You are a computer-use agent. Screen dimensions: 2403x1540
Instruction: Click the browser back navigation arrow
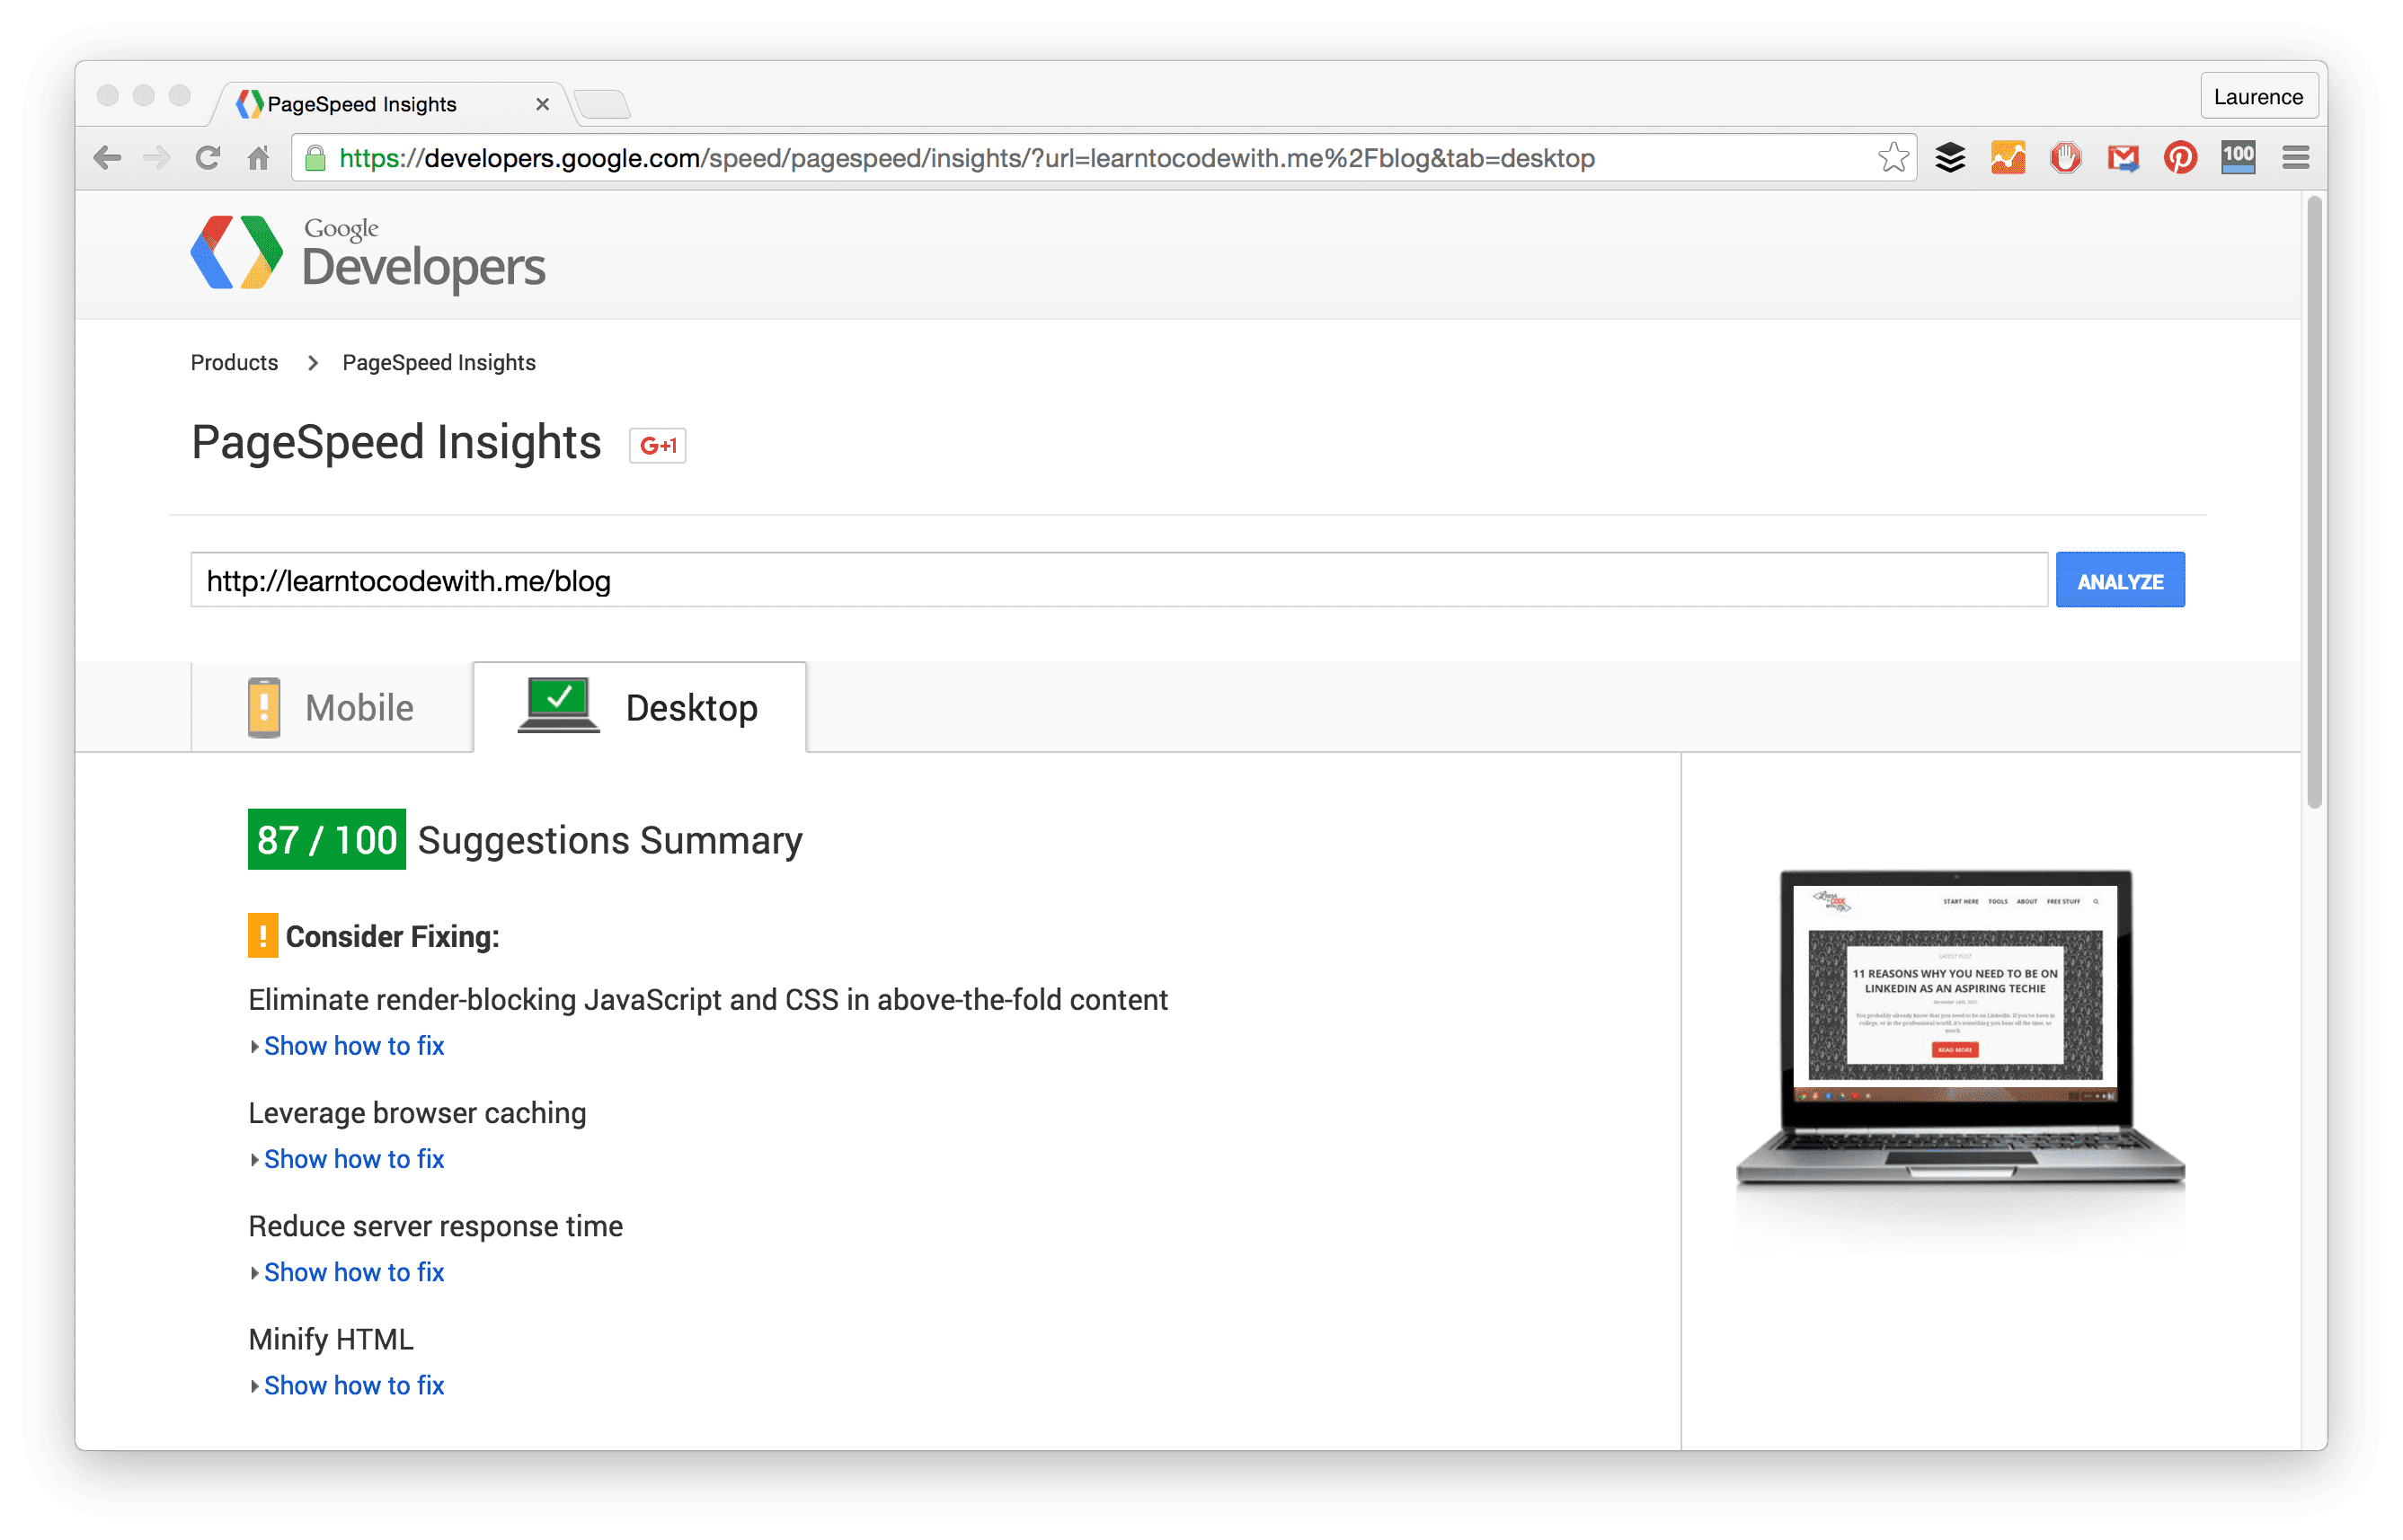pos(107,159)
